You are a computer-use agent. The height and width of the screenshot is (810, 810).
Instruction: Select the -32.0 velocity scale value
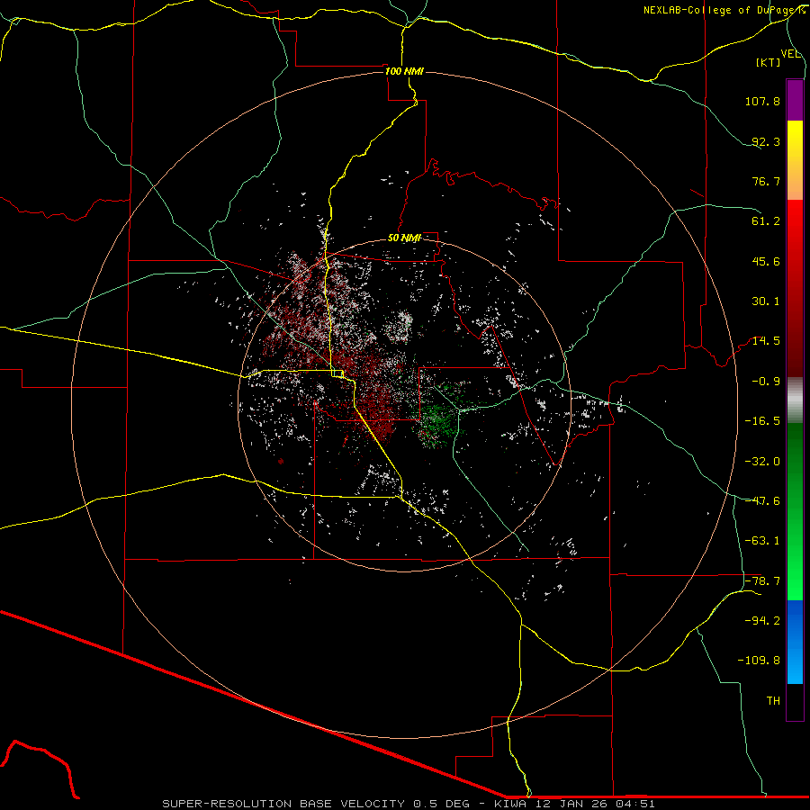tap(762, 462)
